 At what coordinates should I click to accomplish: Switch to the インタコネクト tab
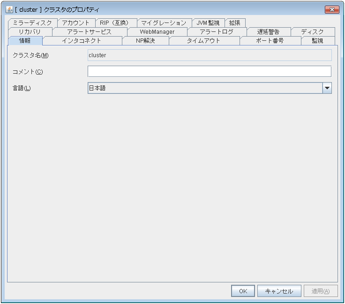(82, 41)
